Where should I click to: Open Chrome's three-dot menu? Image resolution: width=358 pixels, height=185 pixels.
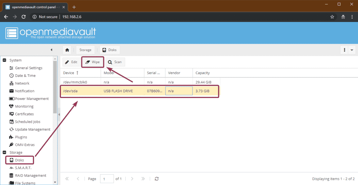[x=352, y=17]
